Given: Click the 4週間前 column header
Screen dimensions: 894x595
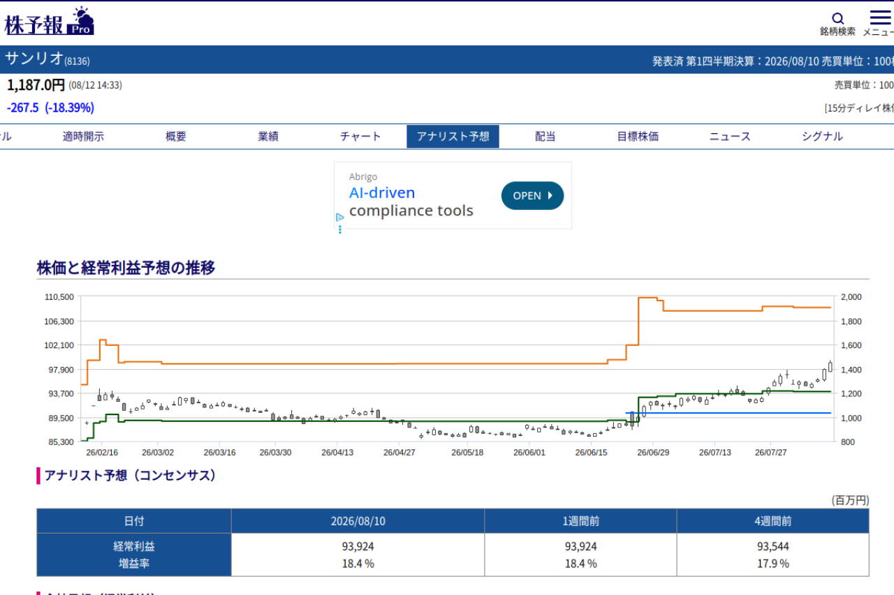Looking at the screenshot, I should click(773, 521).
